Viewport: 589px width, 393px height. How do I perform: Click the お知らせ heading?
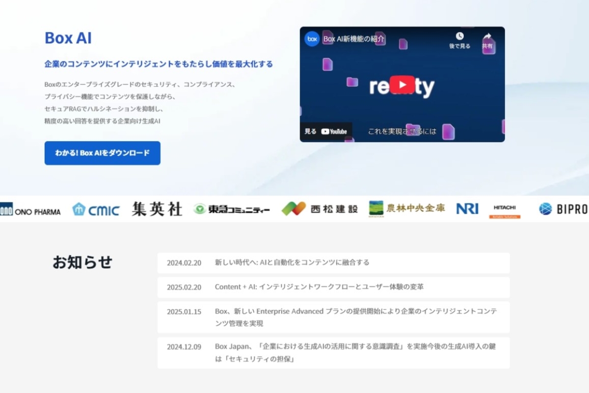[82, 262]
